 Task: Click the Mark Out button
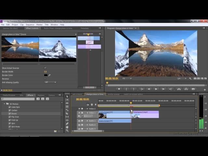pyautogui.click(x=134, y=89)
